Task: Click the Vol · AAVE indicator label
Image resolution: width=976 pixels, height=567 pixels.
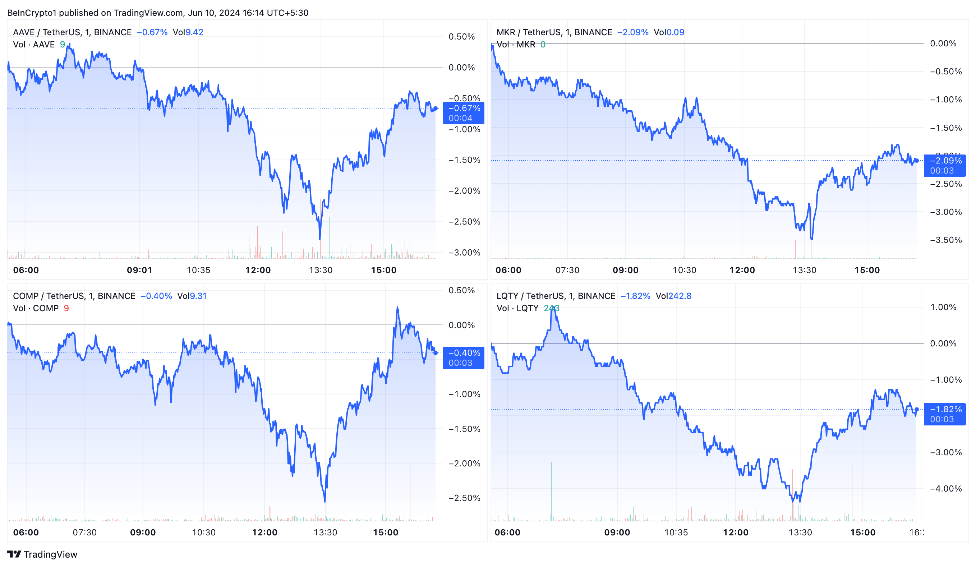Action: click(34, 45)
